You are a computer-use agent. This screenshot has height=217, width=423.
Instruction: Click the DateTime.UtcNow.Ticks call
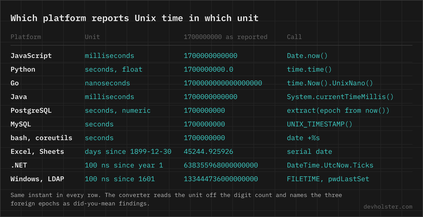pos(330,165)
